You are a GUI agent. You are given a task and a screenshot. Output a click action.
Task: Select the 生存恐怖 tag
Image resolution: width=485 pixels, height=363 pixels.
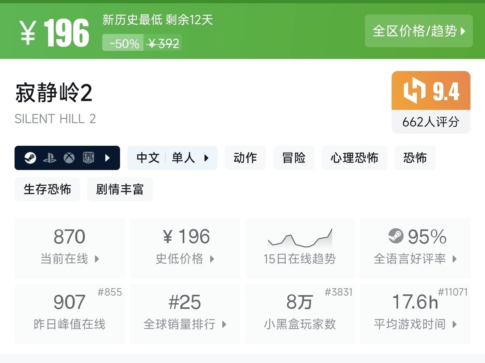47,189
